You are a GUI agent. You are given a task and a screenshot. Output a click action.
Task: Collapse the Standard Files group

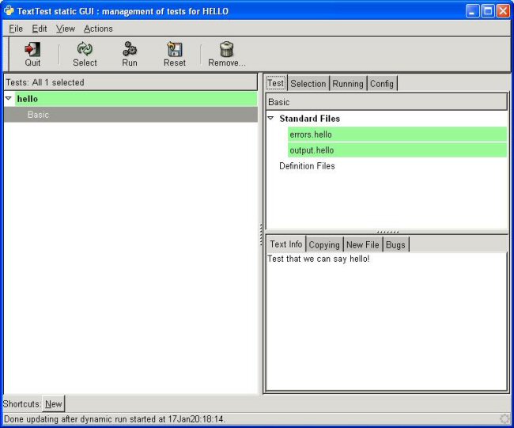coord(270,118)
